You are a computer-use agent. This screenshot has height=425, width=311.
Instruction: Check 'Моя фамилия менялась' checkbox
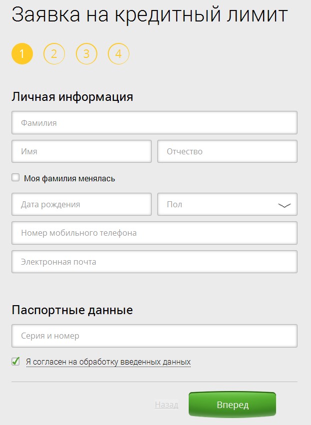16,177
